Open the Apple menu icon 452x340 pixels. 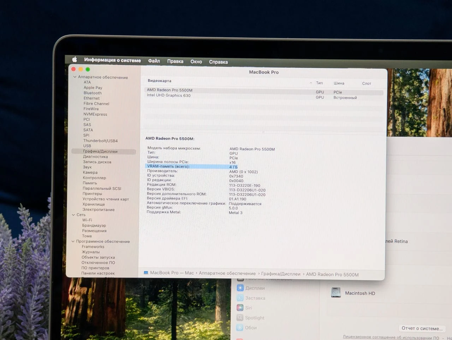pos(75,60)
